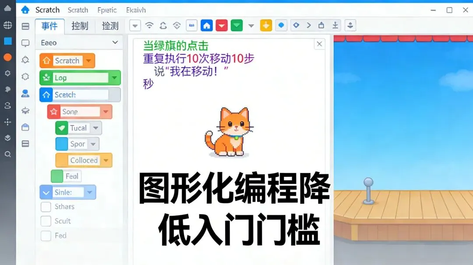Image resolution: width=473 pixels, height=265 pixels.
Task: Click the microphone stand on stage
Action: coord(368,191)
